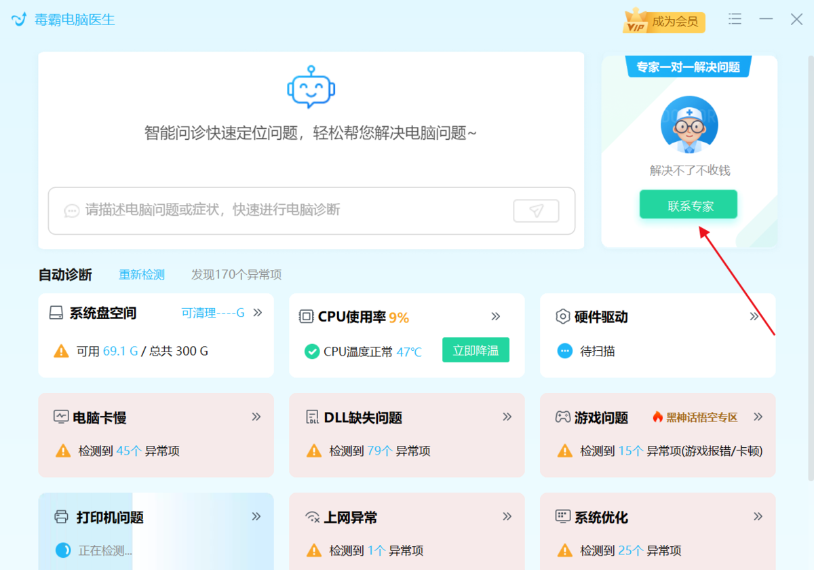Expand the 系统优化 card details
Viewport: 814px width, 570px height.
click(758, 516)
